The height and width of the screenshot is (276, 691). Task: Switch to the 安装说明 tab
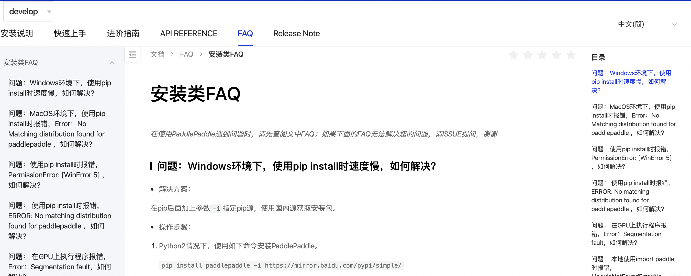tap(17, 33)
